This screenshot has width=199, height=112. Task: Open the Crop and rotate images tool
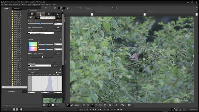tap(41, 14)
